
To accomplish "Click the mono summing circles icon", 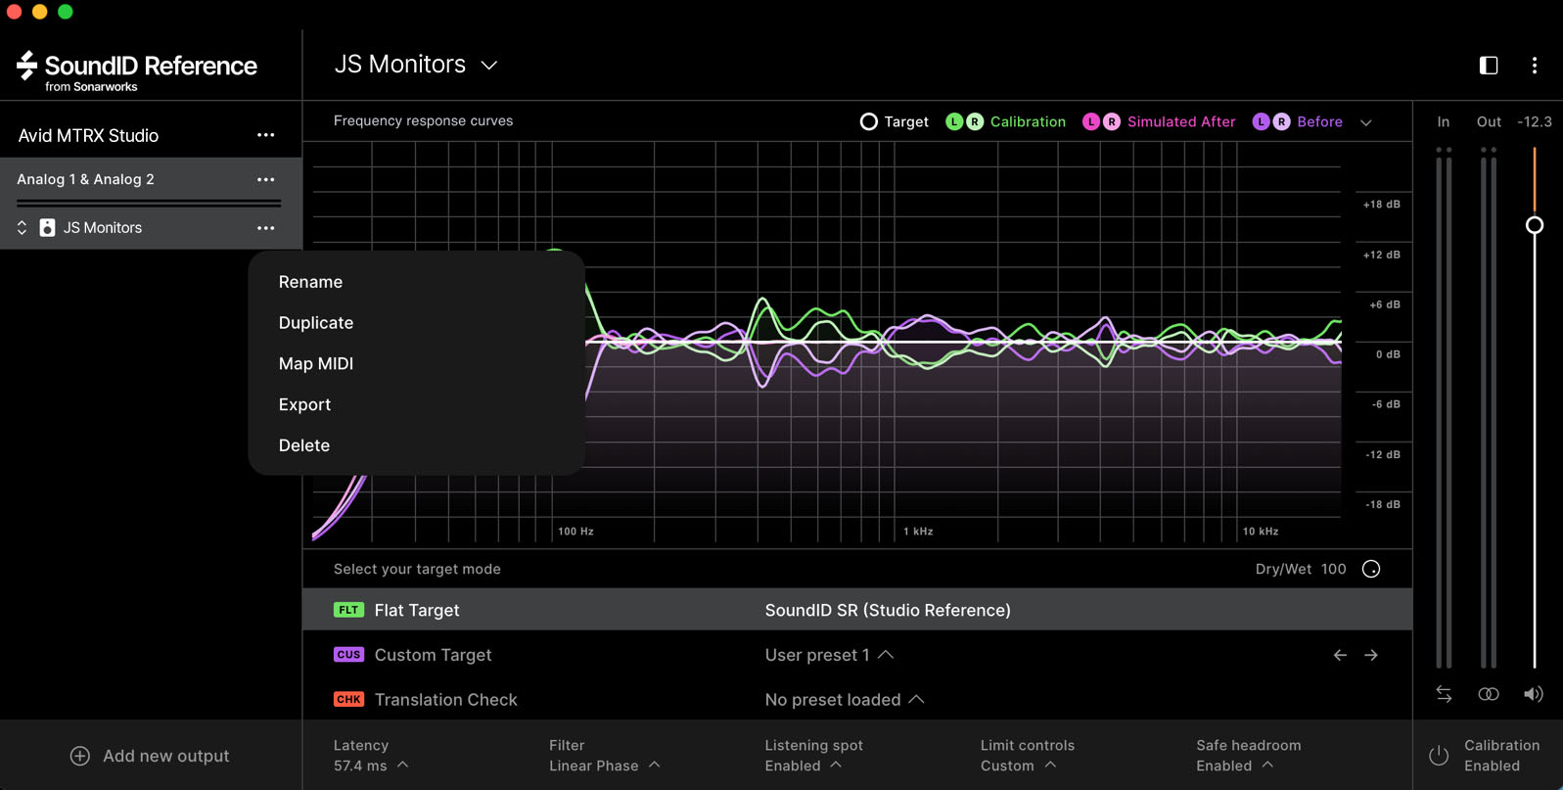I will pyautogui.click(x=1489, y=694).
